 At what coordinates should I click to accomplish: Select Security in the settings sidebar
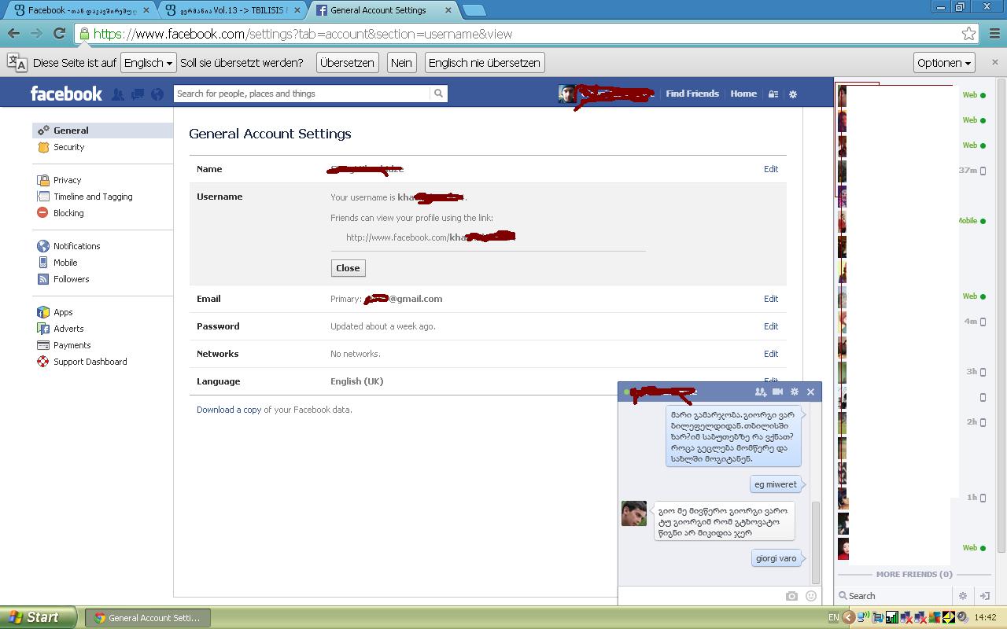pyautogui.click(x=68, y=147)
